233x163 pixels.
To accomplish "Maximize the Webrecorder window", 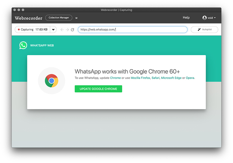I will (23, 10).
